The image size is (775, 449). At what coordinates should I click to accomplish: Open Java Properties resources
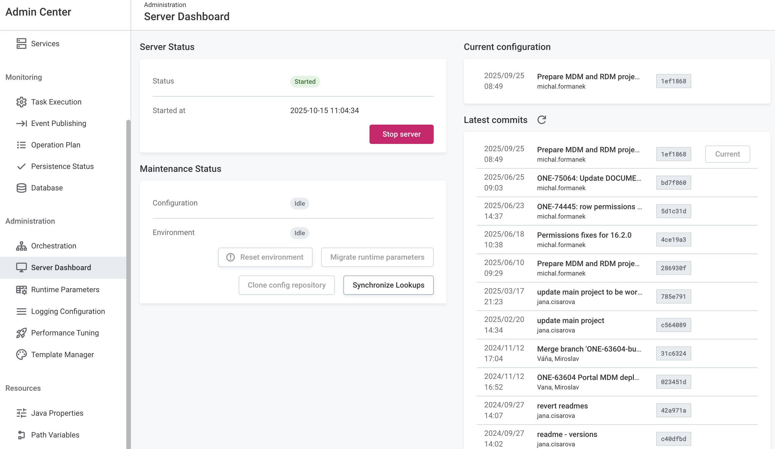click(57, 413)
